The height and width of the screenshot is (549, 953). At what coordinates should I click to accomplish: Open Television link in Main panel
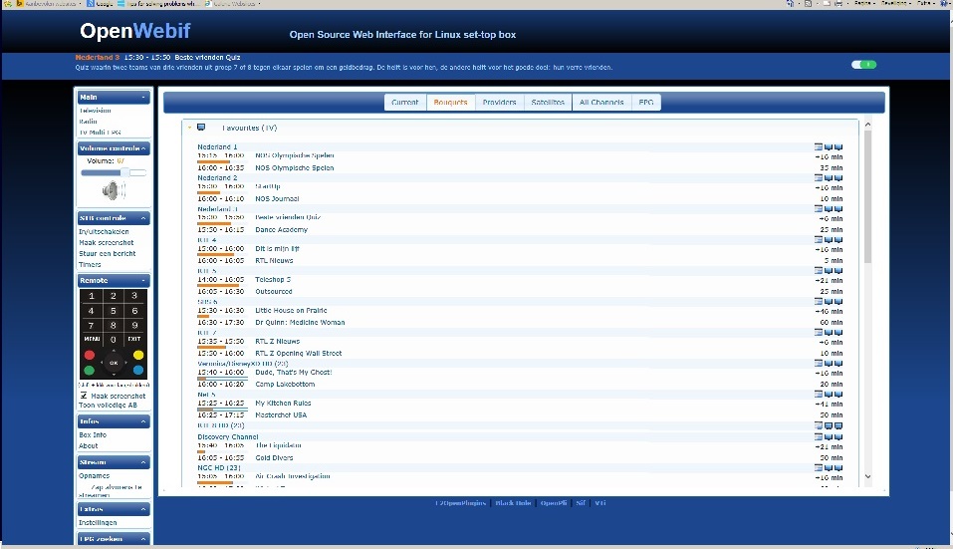pos(95,111)
